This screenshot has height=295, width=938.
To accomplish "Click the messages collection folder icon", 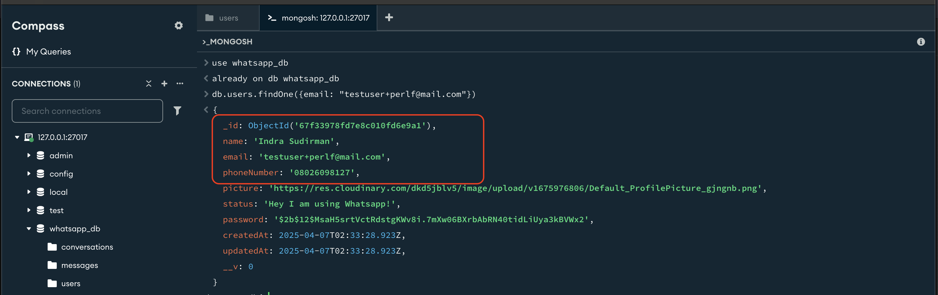I will [52, 265].
